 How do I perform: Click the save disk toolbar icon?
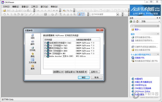[8, 10]
